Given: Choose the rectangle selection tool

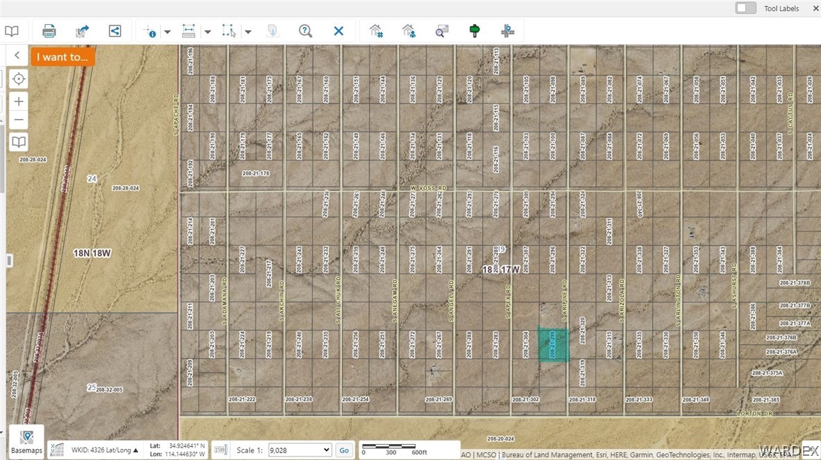Looking at the screenshot, I should click(229, 31).
